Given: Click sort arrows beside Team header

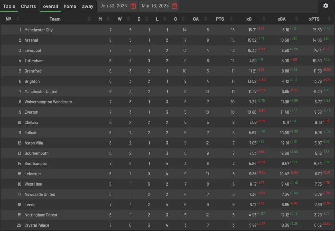Looking at the screenshot, I should click(89, 19).
